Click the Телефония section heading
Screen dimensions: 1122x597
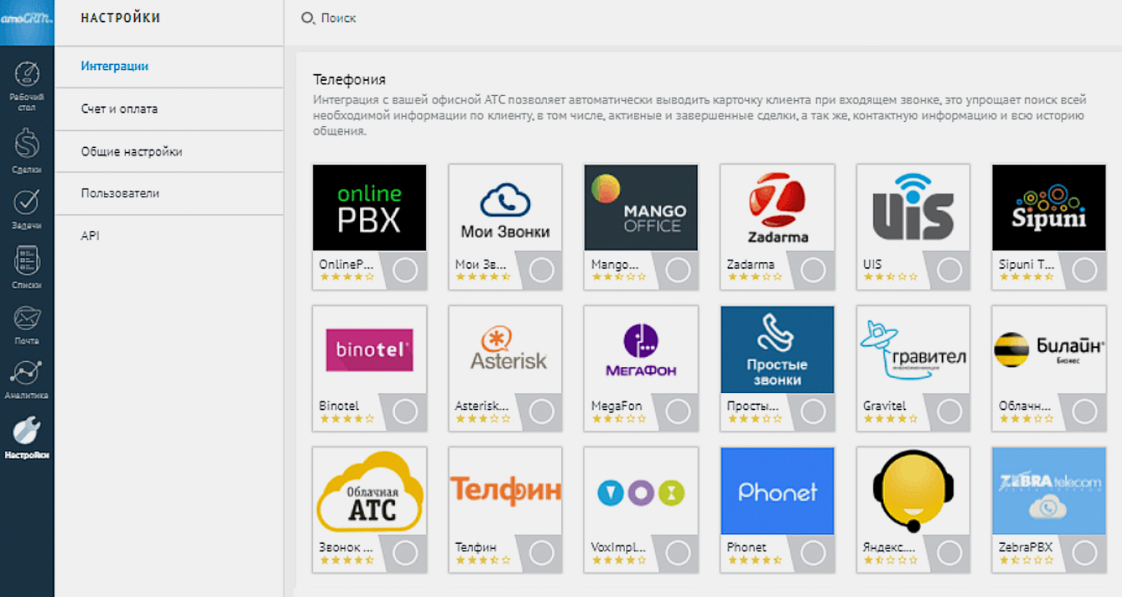pos(349,79)
